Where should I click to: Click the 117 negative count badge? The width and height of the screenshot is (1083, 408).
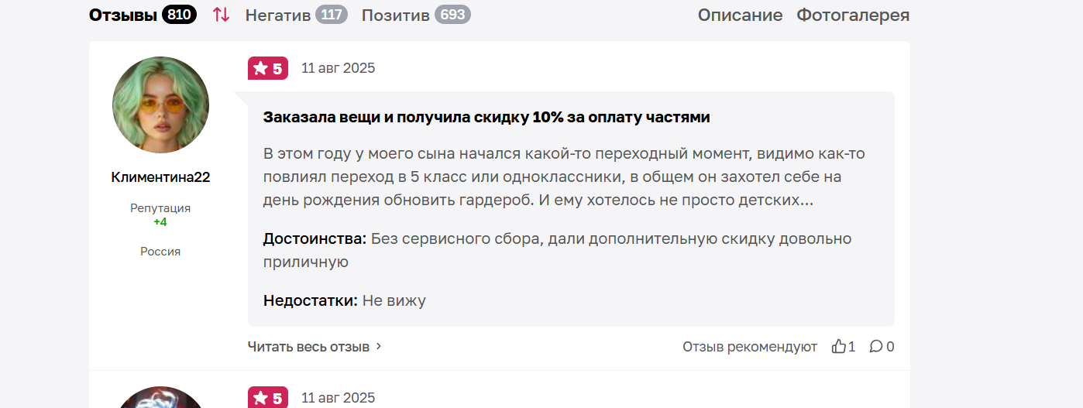click(x=332, y=15)
